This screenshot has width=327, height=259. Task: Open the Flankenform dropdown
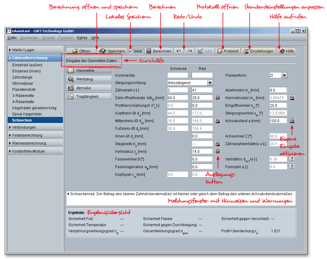pyautogui.click(x=284, y=75)
